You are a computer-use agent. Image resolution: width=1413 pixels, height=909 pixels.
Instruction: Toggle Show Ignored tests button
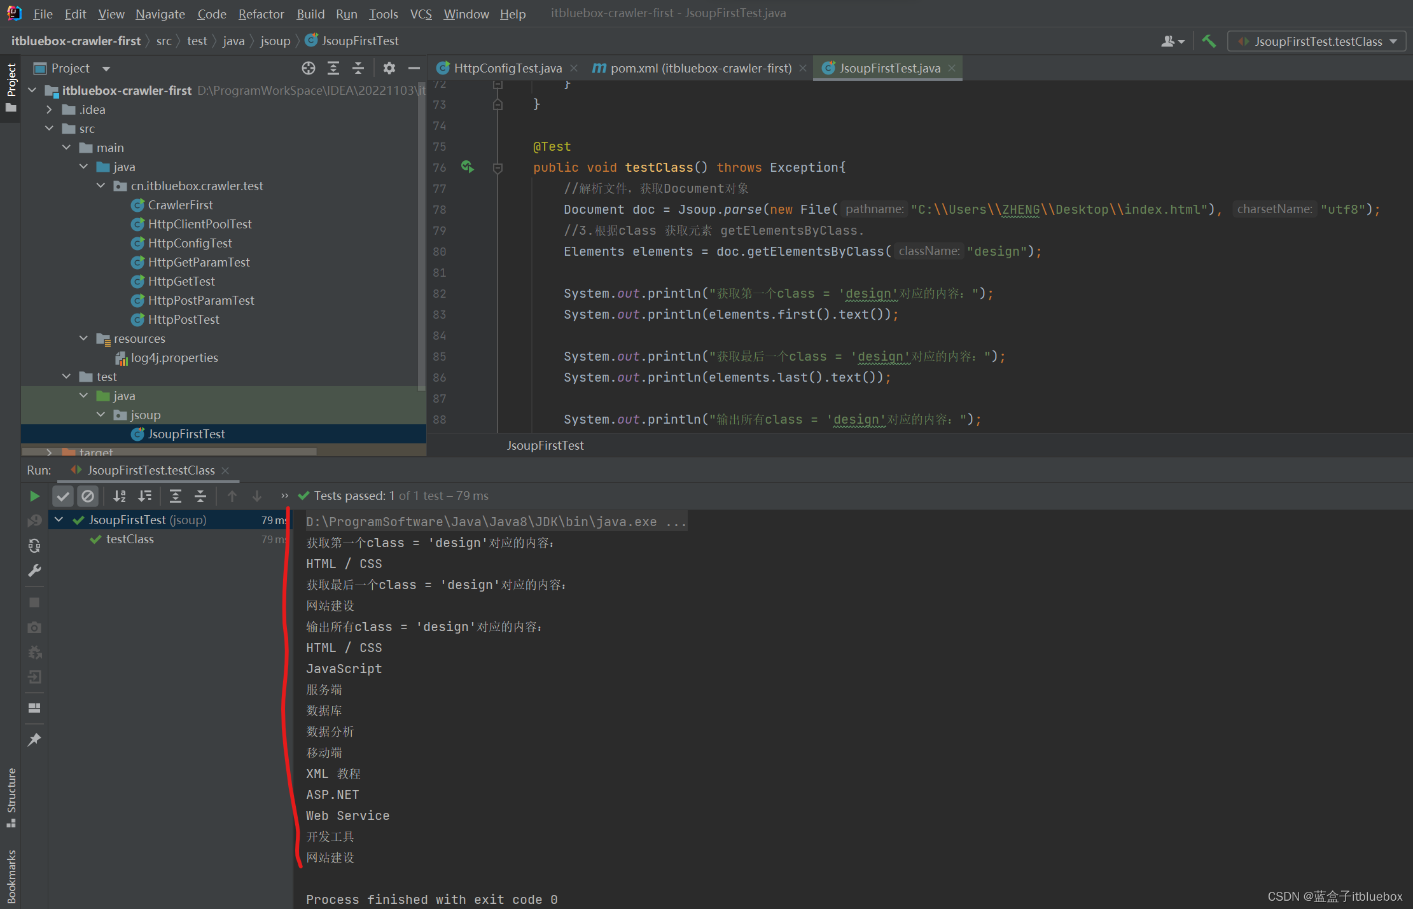pos(88,496)
